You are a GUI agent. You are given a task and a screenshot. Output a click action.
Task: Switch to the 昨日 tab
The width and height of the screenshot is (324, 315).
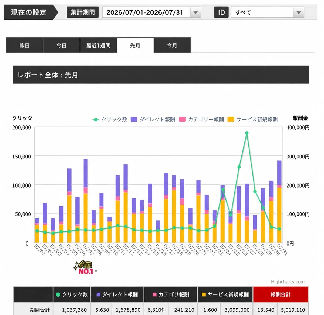click(25, 45)
